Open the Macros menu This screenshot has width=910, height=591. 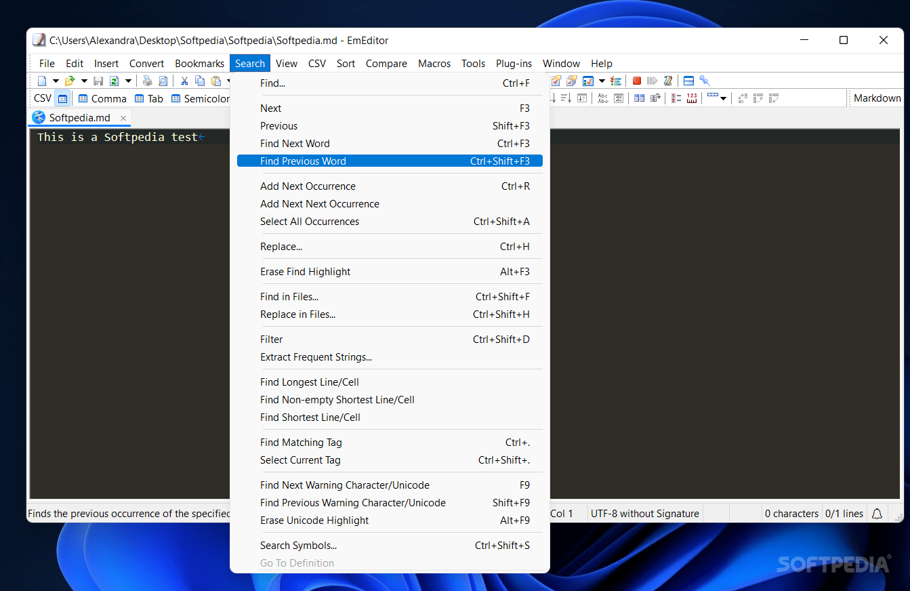(434, 64)
